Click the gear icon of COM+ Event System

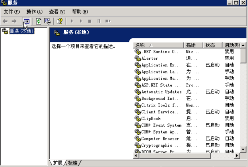pos(138,125)
